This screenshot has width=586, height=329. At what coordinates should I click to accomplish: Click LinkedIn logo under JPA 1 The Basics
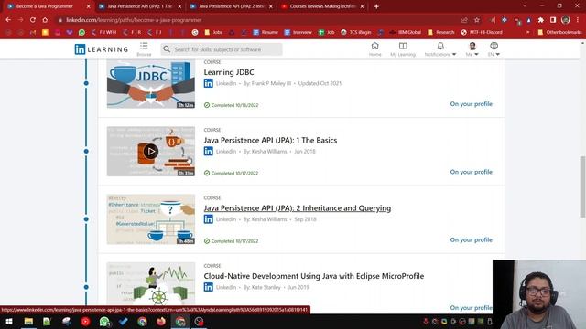click(209, 151)
